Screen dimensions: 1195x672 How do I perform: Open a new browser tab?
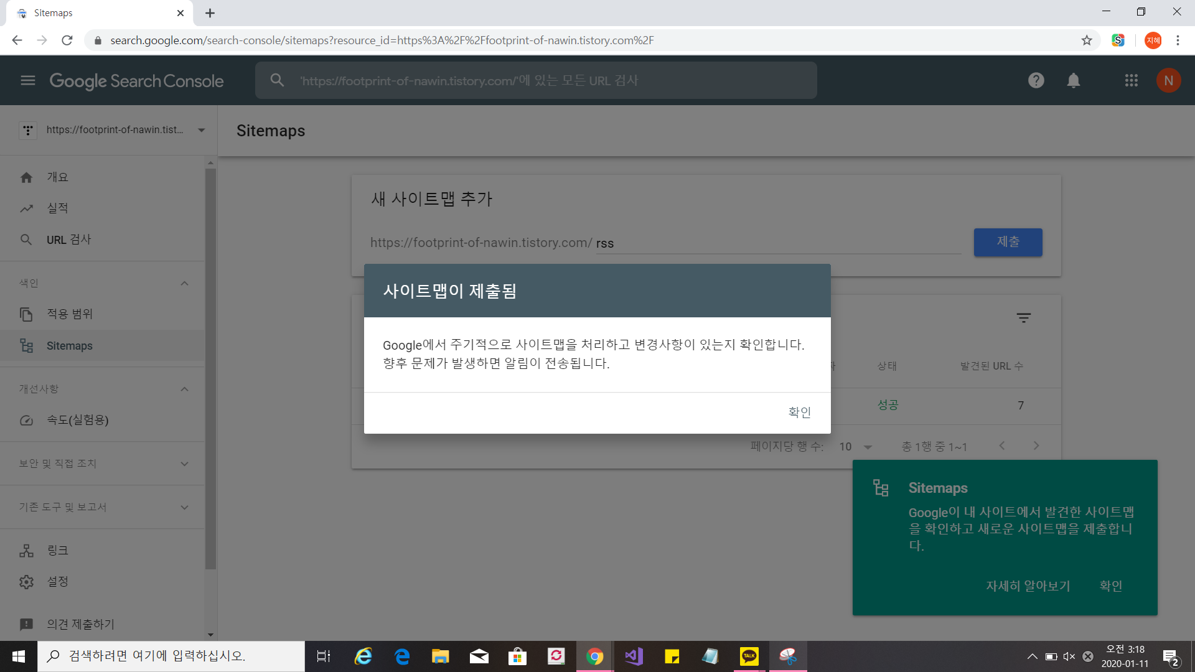pyautogui.click(x=210, y=13)
